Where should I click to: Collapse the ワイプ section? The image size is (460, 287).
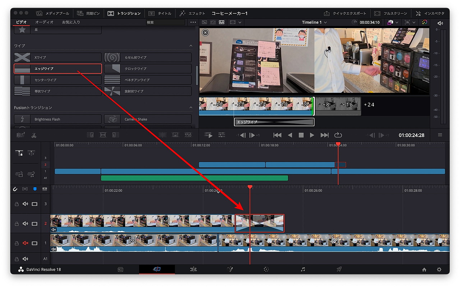191,46
